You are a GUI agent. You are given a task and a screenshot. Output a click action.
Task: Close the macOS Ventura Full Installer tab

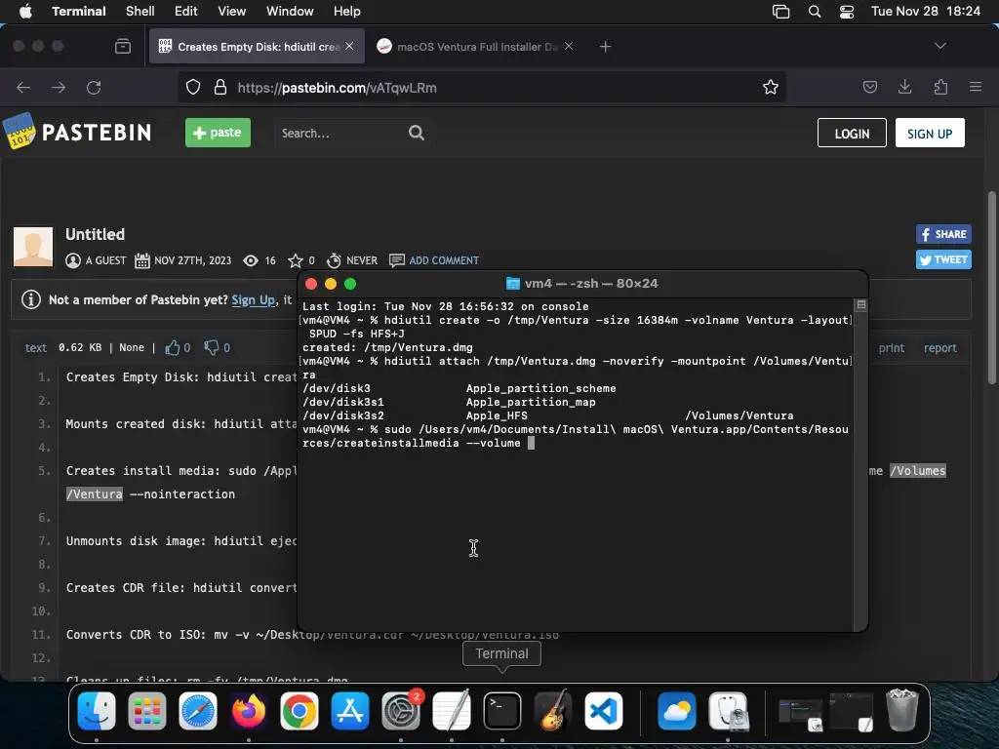click(569, 47)
